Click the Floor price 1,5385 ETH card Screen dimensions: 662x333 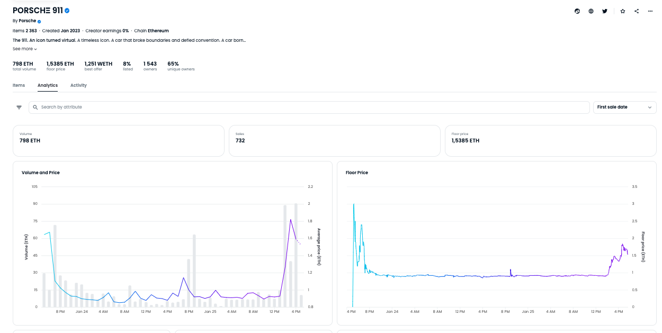coord(551,141)
